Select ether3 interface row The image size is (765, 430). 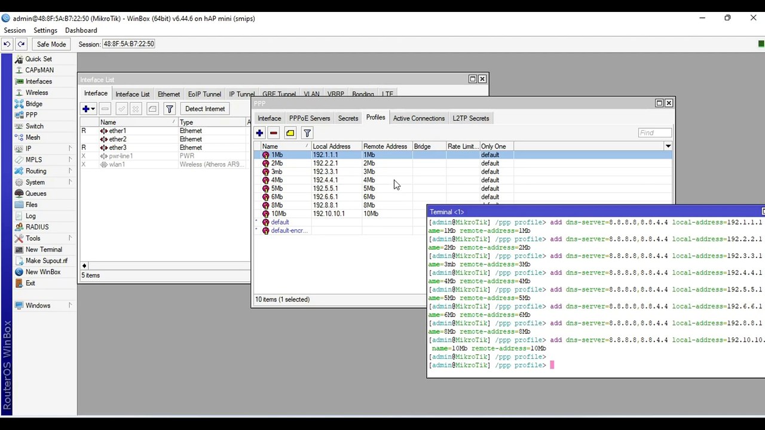tap(165, 148)
